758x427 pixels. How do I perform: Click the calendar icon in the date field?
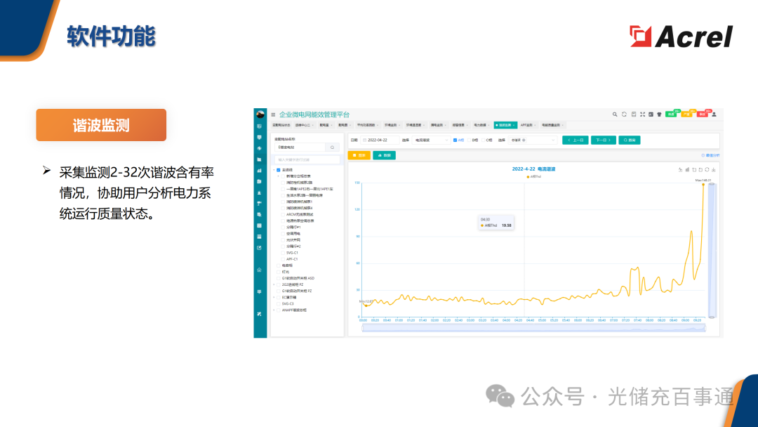point(364,140)
